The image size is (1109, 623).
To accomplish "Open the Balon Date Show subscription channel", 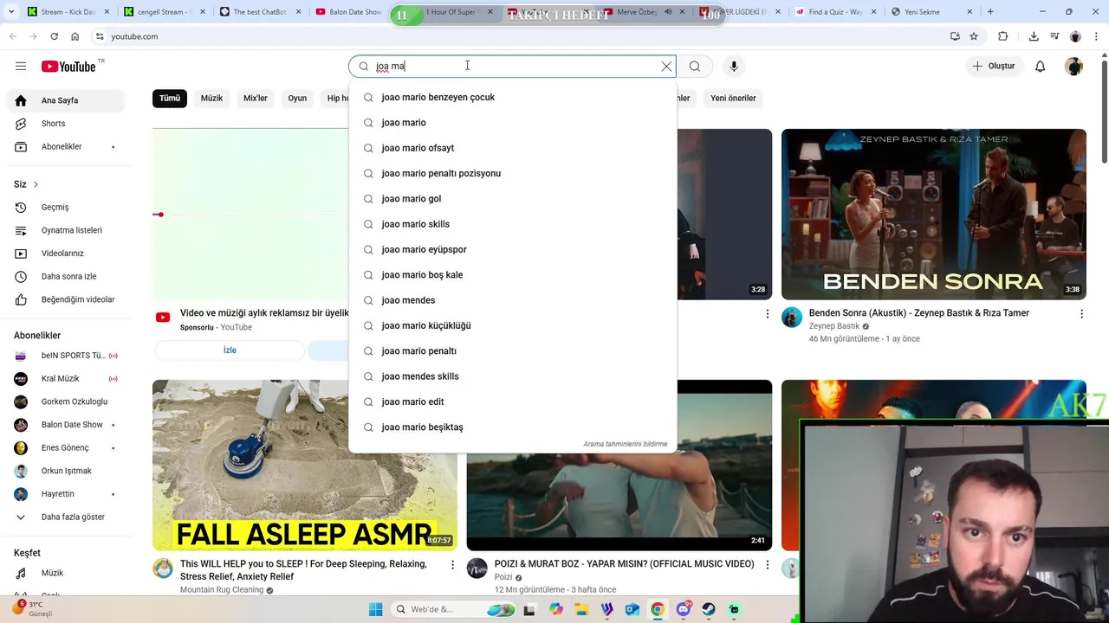I will (x=66, y=425).
